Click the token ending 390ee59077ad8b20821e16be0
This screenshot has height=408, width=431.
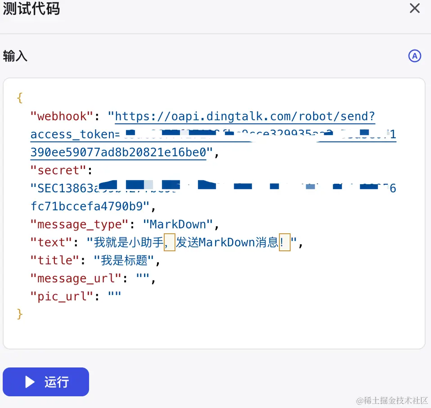click(118, 152)
